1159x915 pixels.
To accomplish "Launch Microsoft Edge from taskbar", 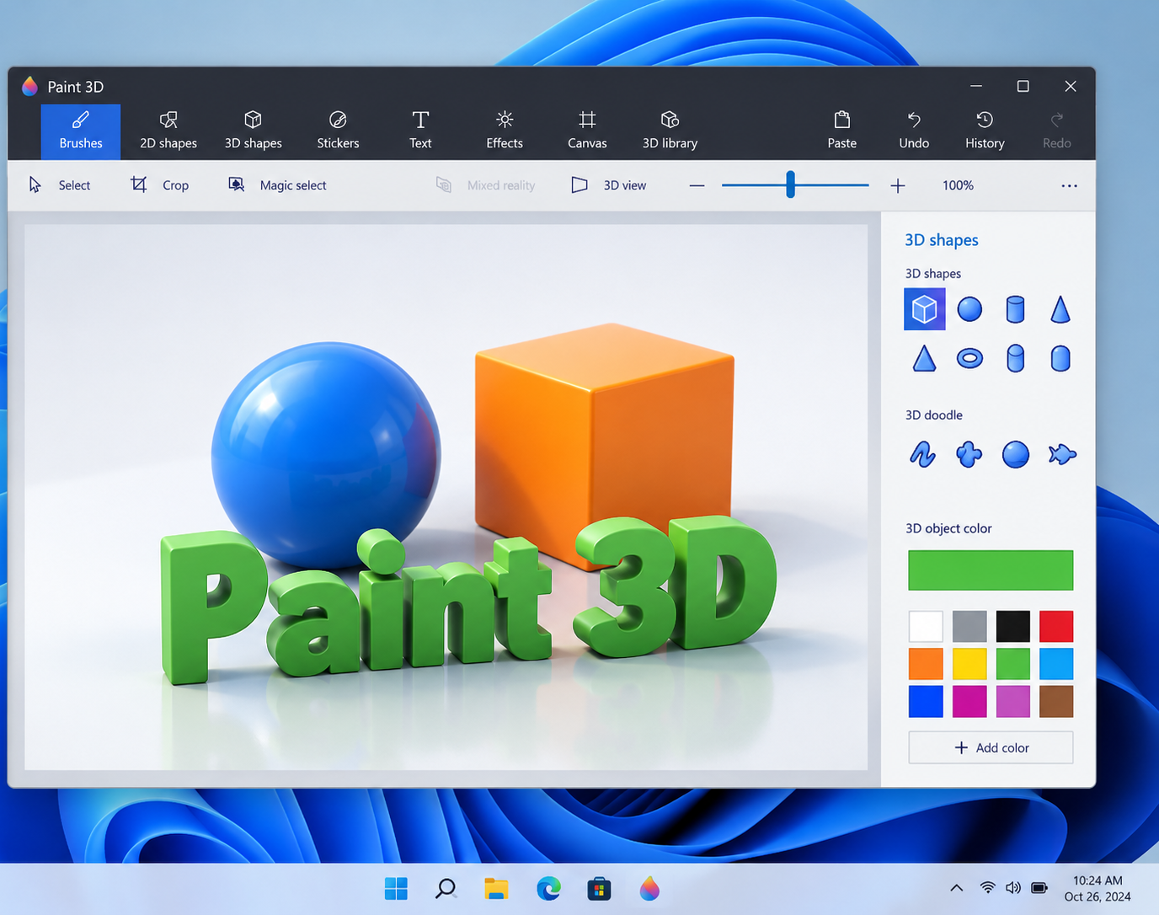I will pos(548,889).
